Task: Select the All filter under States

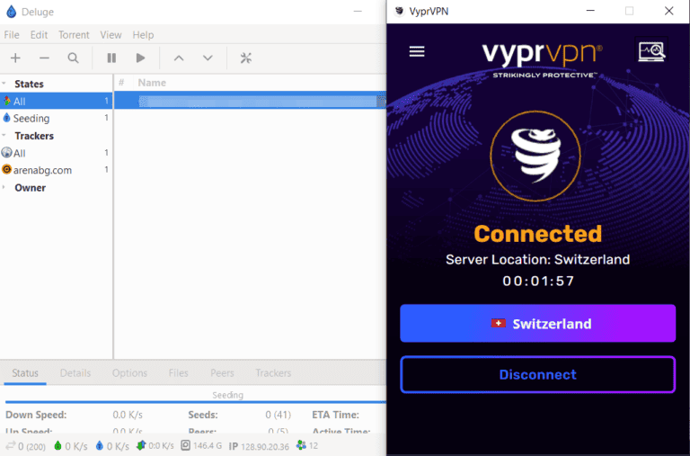Action: [57, 101]
